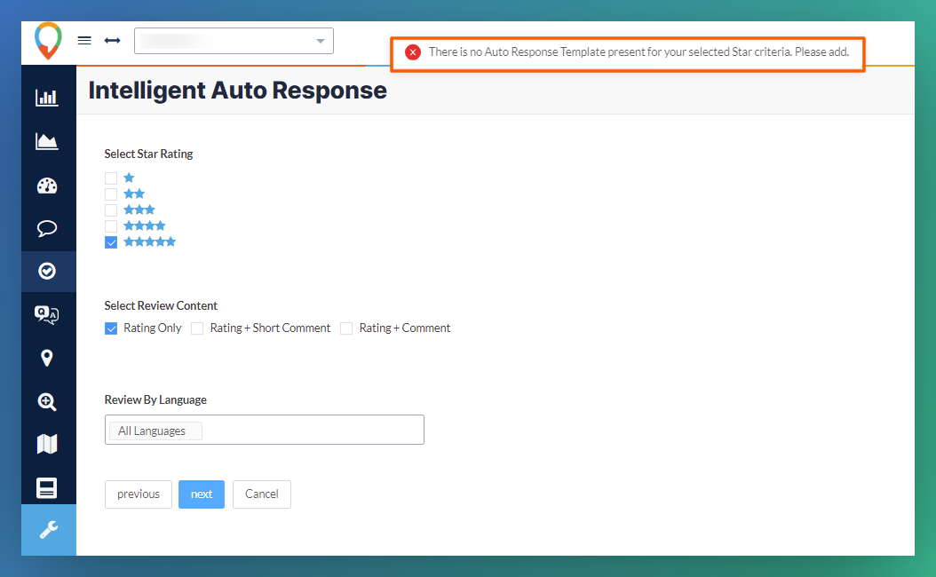Check the Rating + Comment checkbox
The width and height of the screenshot is (936, 577).
point(346,328)
